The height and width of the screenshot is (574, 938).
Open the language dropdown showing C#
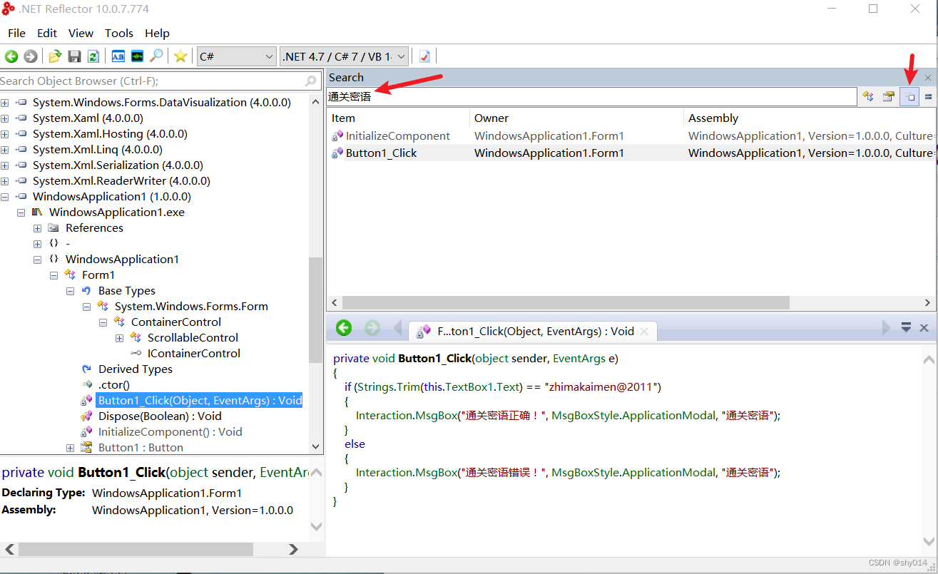point(236,56)
